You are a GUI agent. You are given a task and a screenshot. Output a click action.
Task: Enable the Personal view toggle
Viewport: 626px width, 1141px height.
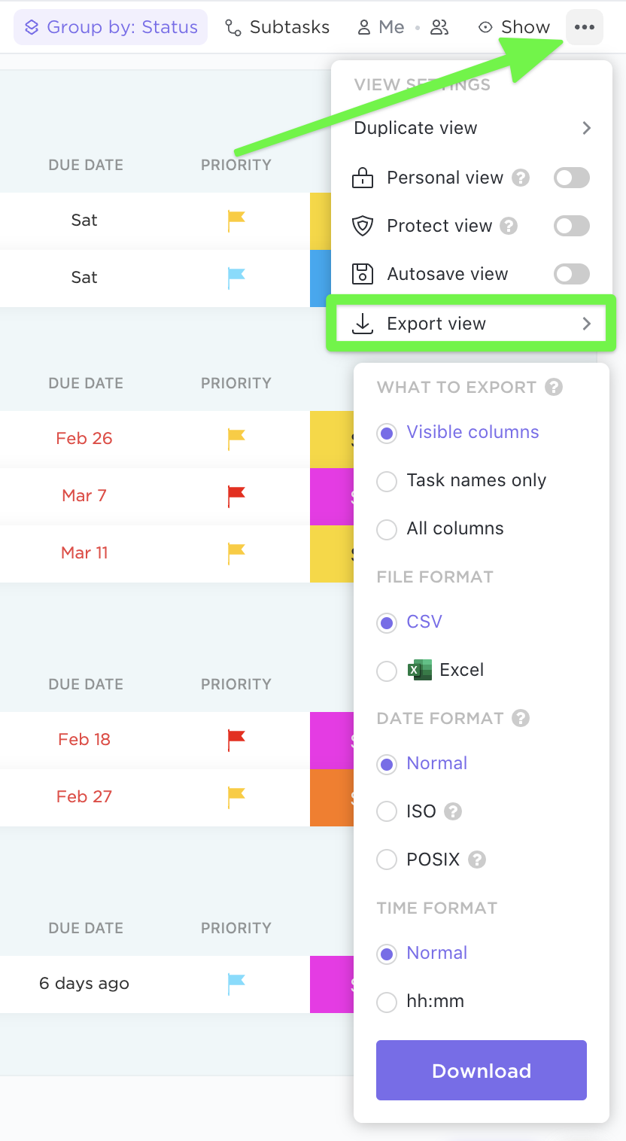(x=571, y=178)
